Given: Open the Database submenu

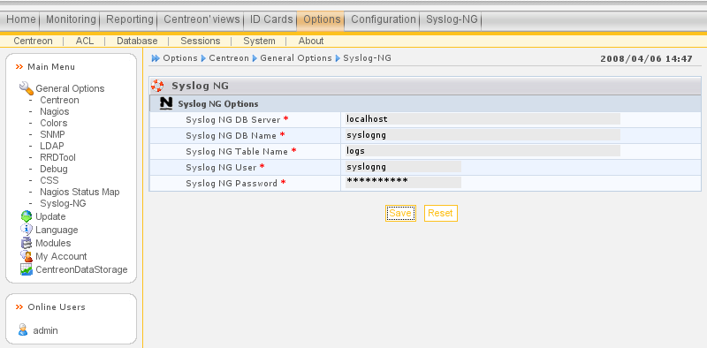Looking at the screenshot, I should click(x=137, y=41).
